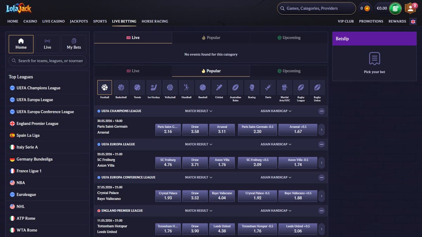
Task: Show more markets for SC Freiburg vs Aston Villa
Action: coord(321,163)
